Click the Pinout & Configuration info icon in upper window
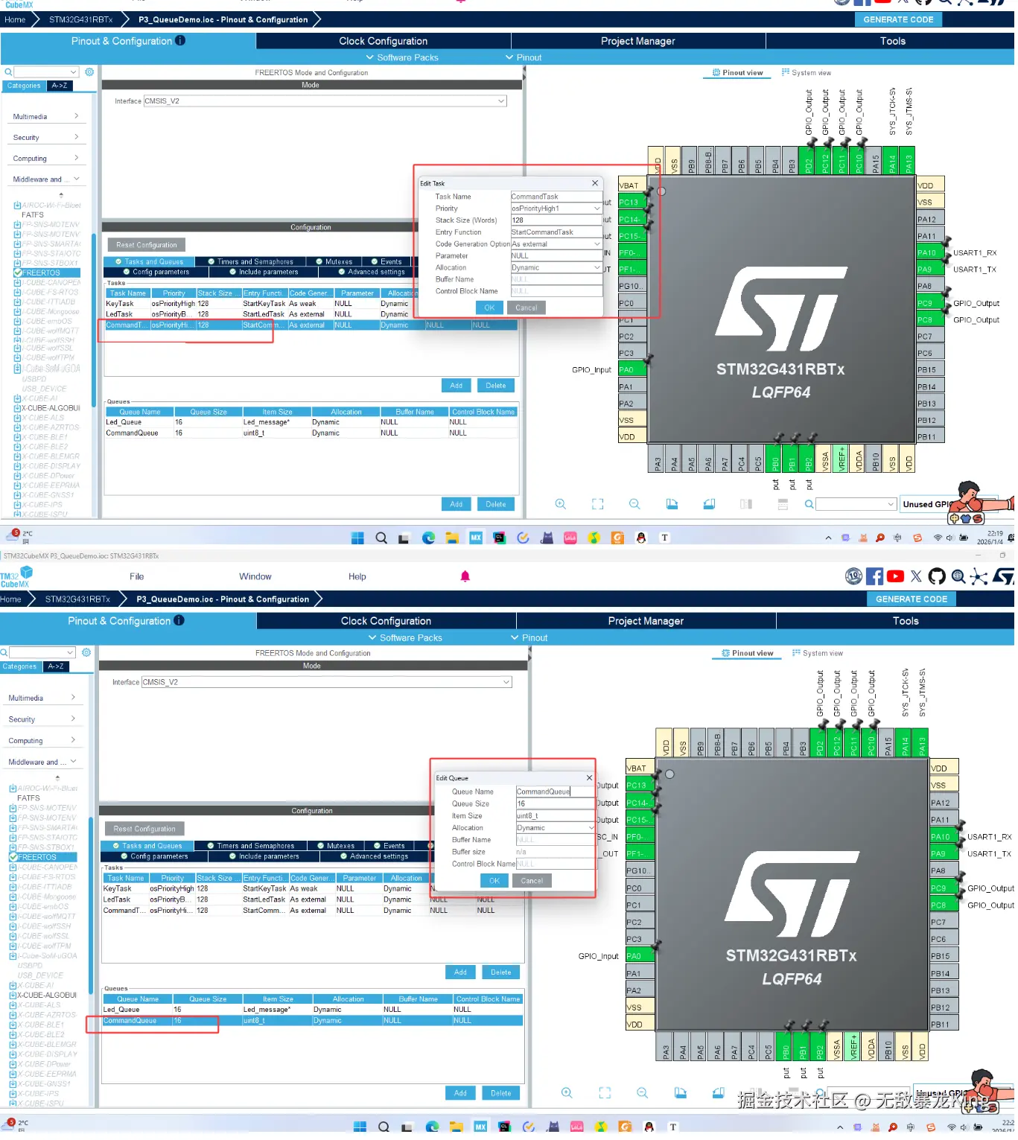 (x=181, y=41)
